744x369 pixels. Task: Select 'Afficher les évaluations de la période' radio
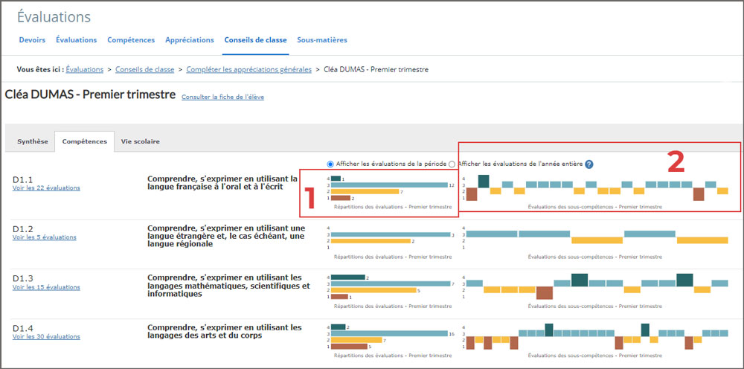coord(331,164)
